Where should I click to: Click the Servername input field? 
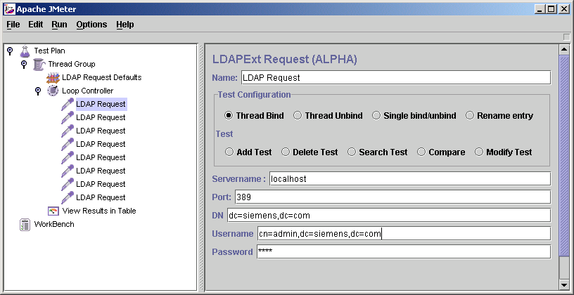(409, 178)
